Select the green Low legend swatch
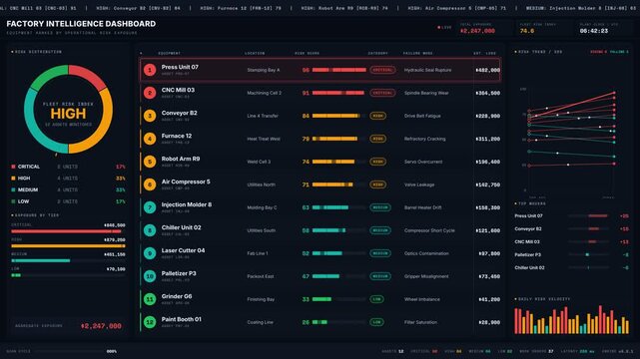This screenshot has height=359, width=640. coord(13,201)
